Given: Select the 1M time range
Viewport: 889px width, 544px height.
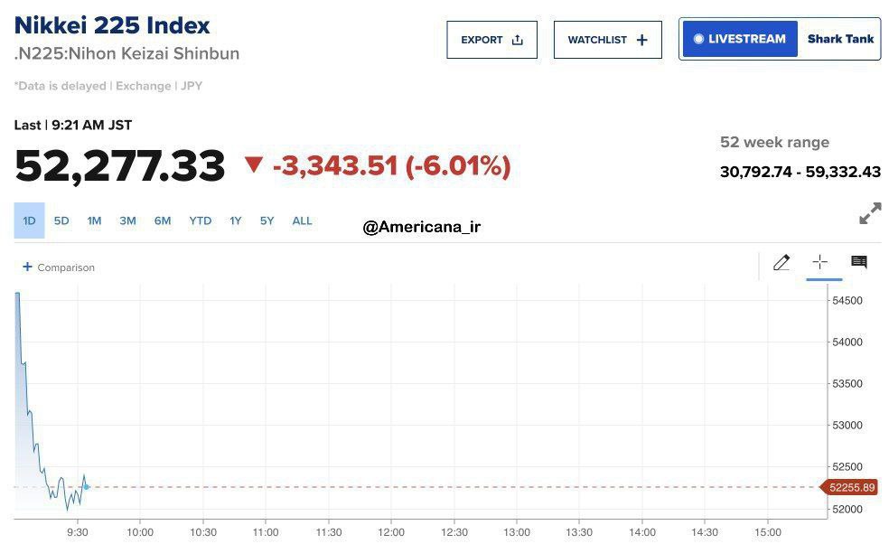Looking at the screenshot, I should (x=94, y=220).
